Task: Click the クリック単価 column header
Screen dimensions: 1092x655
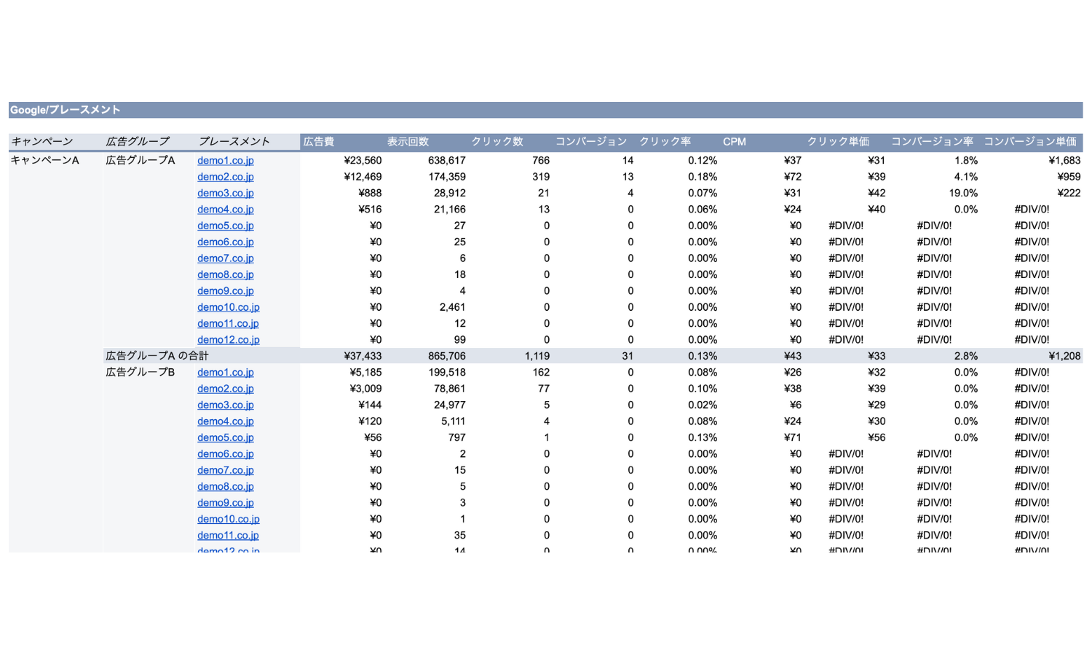Action: (838, 141)
